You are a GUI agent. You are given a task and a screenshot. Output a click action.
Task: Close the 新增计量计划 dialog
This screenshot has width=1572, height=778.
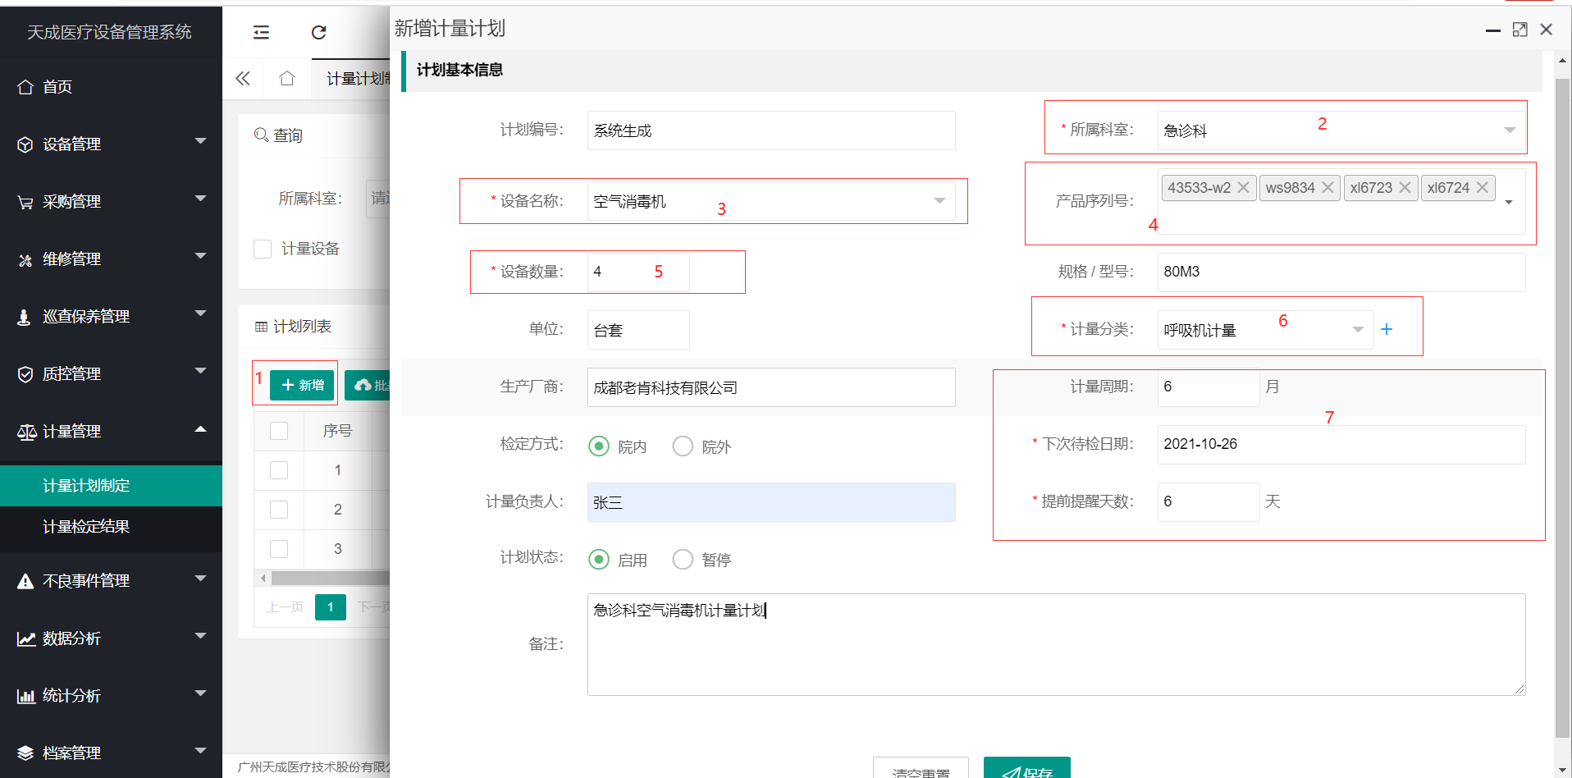(x=1547, y=30)
